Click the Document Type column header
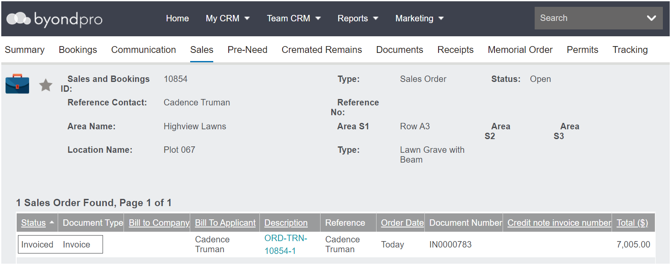The image size is (671, 265). pyautogui.click(x=93, y=223)
